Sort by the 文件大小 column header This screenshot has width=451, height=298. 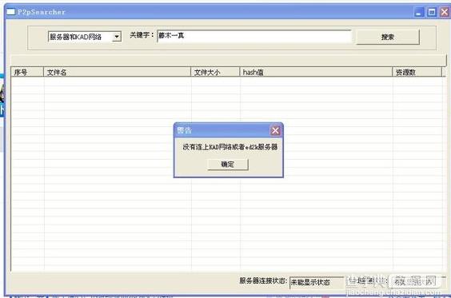coord(215,72)
